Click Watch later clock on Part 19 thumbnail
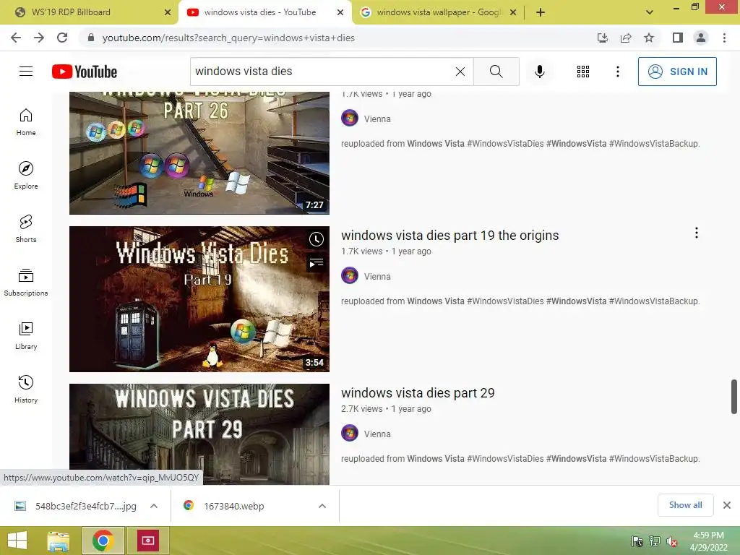Viewport: 740px width, 555px height. tap(317, 239)
